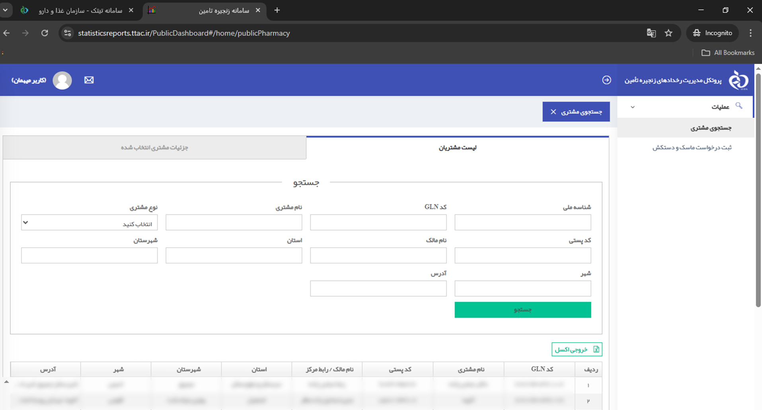
Task: Click the envelope messages icon in header
Action: click(89, 80)
